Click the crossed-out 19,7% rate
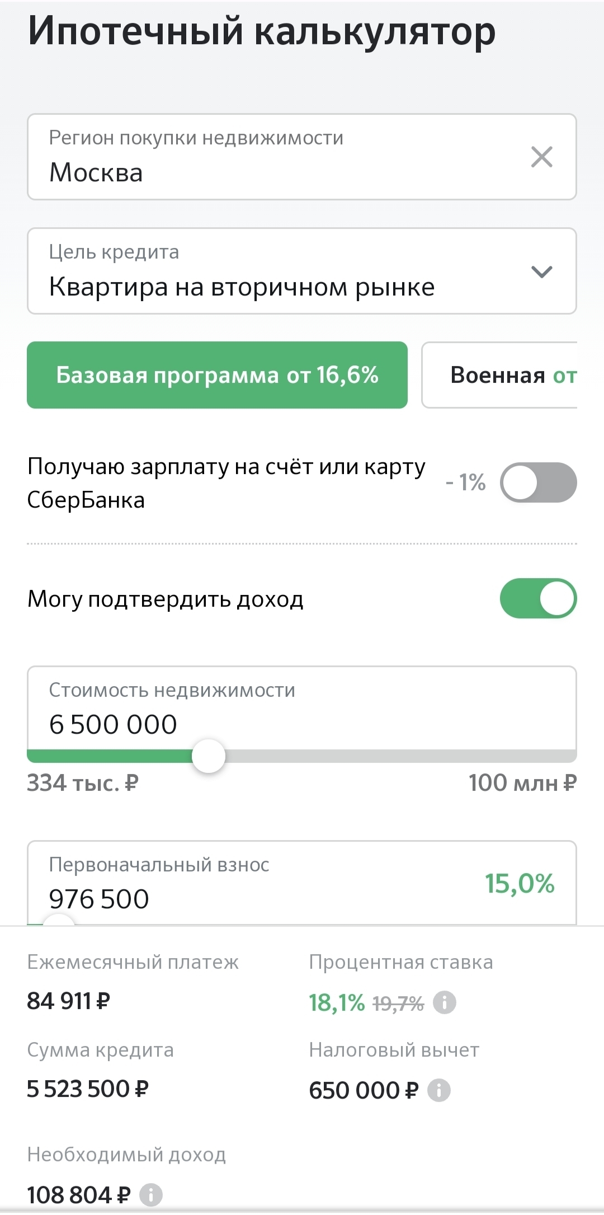 pos(398,1004)
